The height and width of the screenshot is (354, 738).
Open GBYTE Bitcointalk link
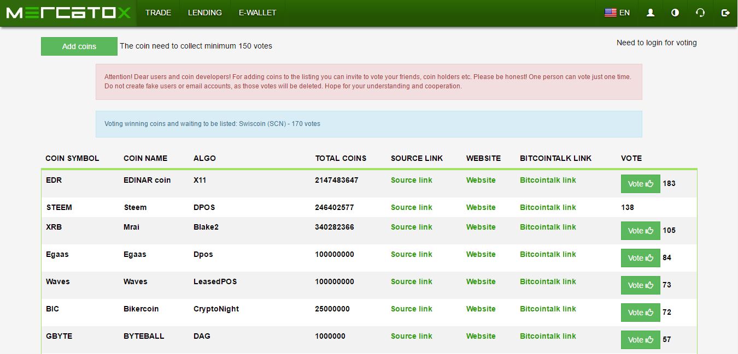click(548, 336)
